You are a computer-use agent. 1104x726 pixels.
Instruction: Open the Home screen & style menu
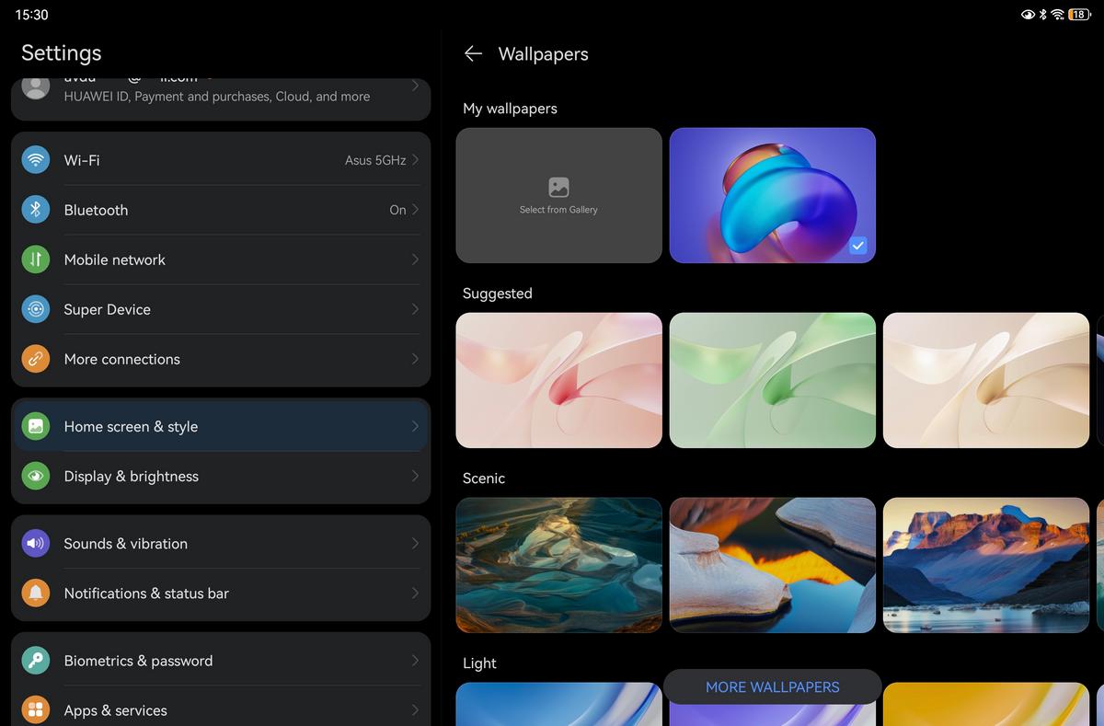pyautogui.click(x=221, y=426)
